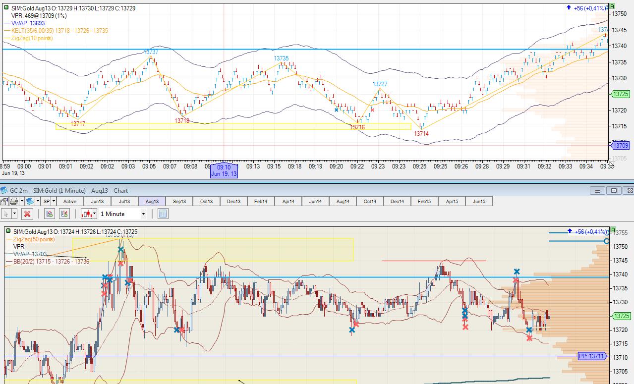Screen dimensions: 634x384
Task: Click the green A autoscale box in upper chart
Action: 613,6
